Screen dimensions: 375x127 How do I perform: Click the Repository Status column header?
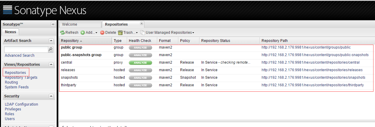229,41
